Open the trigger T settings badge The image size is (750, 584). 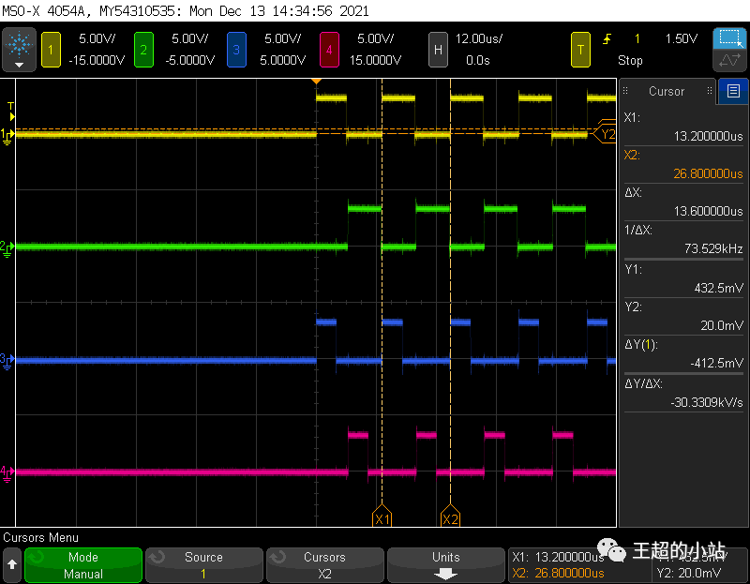(x=581, y=49)
